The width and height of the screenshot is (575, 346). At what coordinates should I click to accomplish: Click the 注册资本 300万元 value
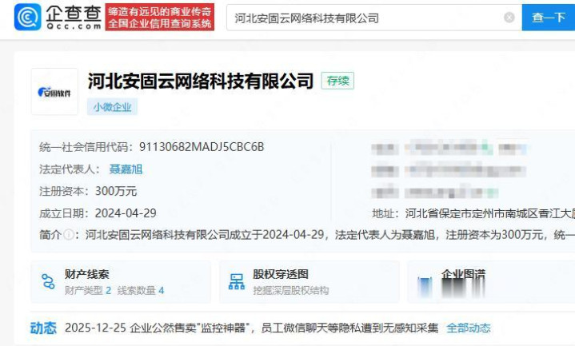pyautogui.click(x=116, y=191)
